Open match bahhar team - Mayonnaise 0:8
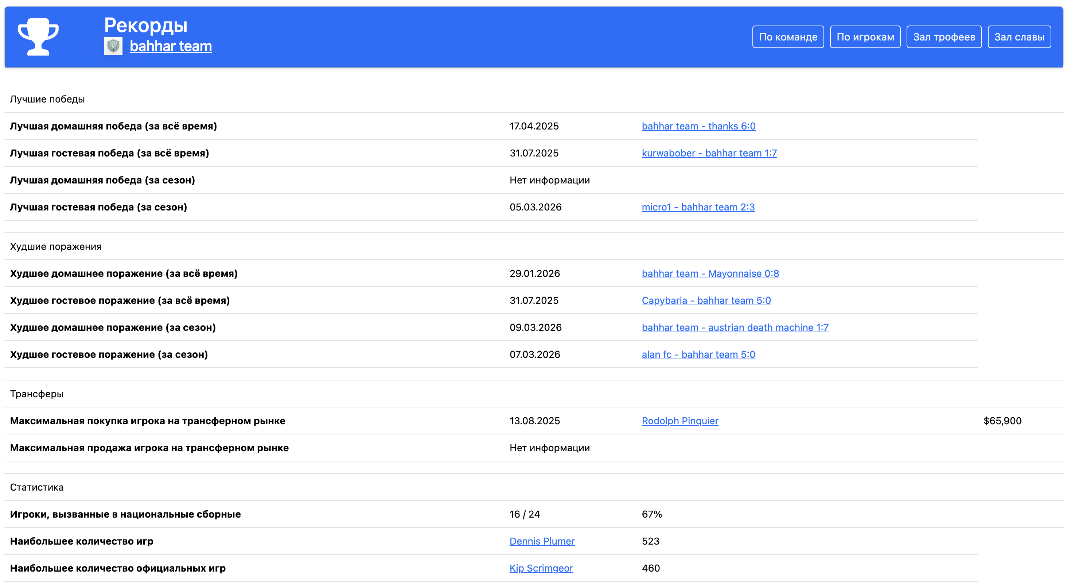 (710, 274)
